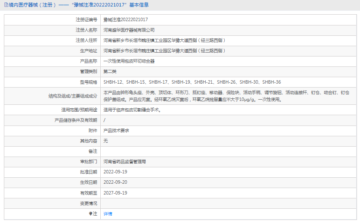The image size is (360, 223).
Task: Select the model list starting with SHBH-12
Action: coord(192,82)
